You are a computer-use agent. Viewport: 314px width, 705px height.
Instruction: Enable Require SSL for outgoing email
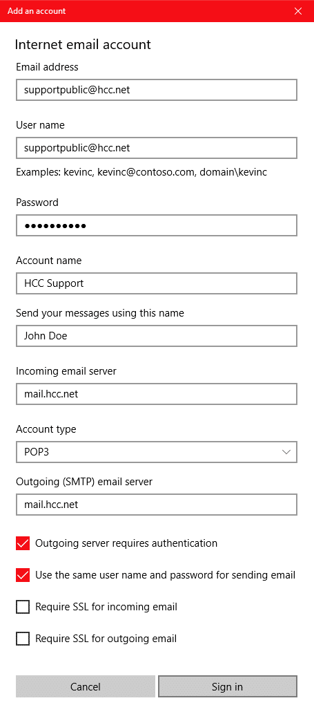pos(23,639)
